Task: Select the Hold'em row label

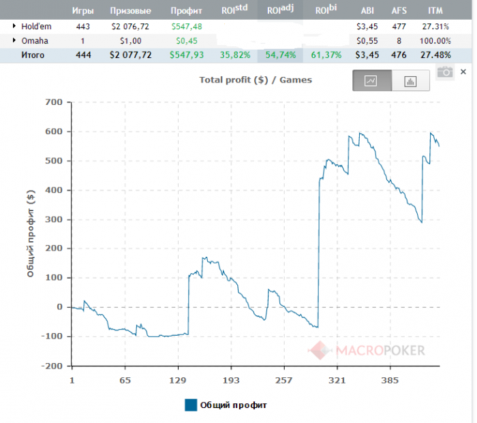Action: click(36, 27)
